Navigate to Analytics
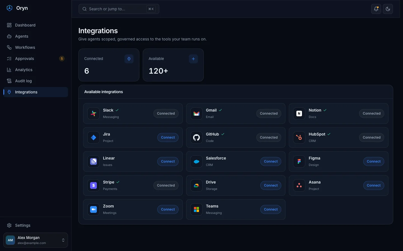This screenshot has width=403, height=251. pos(36,70)
